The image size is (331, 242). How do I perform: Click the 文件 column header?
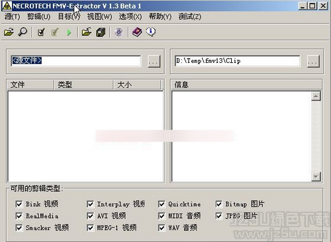pyautogui.click(x=30, y=85)
